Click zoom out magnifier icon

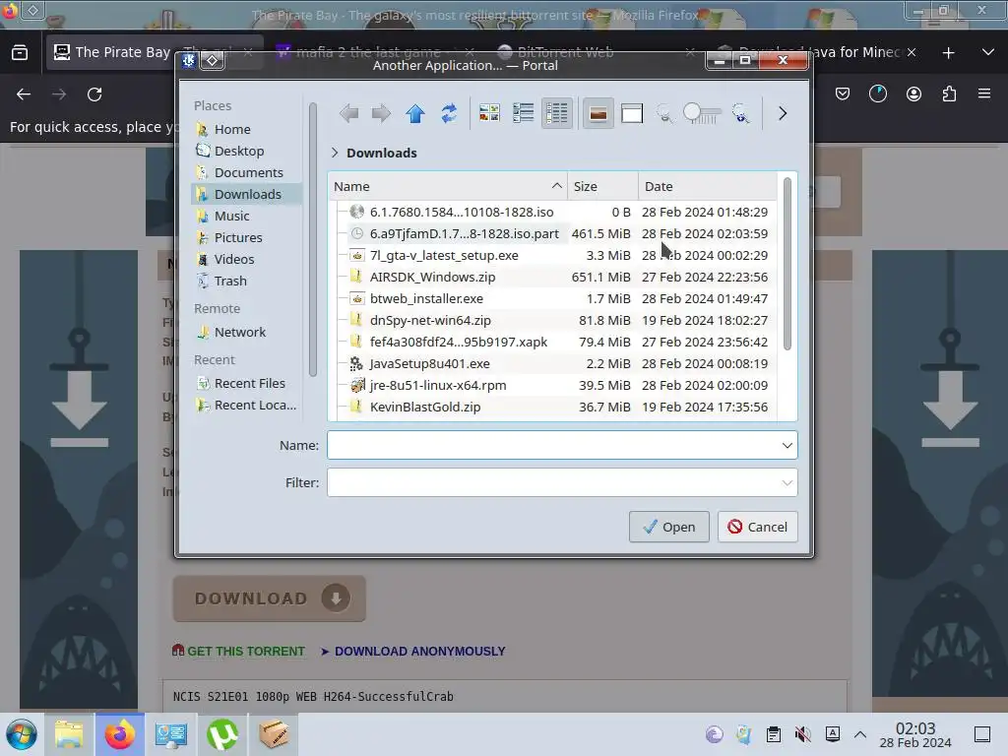(x=664, y=114)
